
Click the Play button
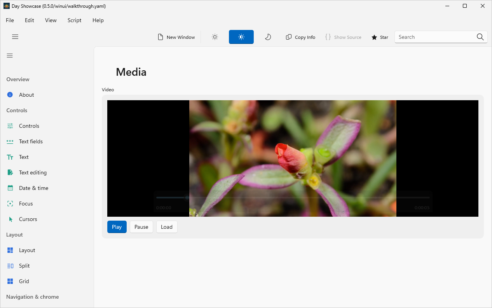[117, 227]
